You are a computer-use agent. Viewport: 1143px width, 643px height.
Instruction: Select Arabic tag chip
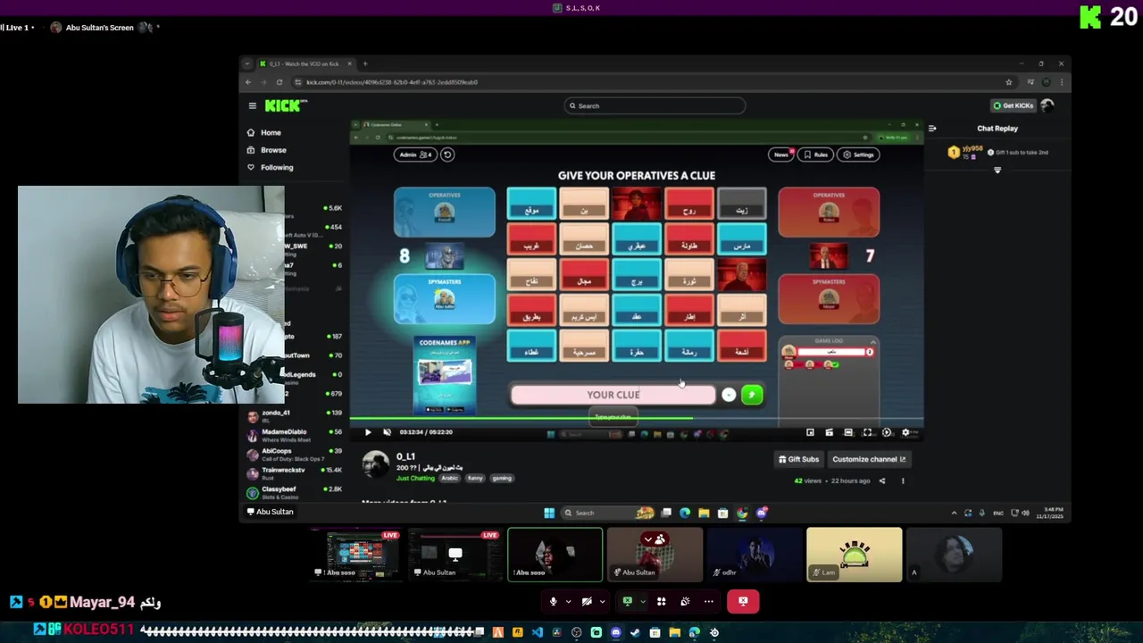pos(449,478)
